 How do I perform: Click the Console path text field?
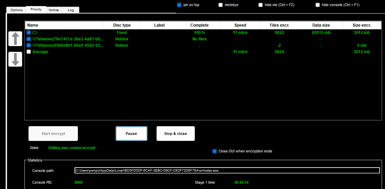(227, 170)
